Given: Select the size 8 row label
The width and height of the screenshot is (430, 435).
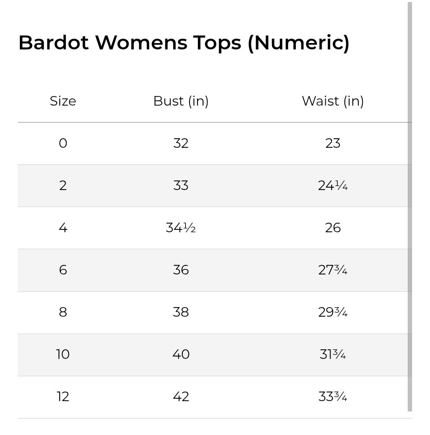Looking at the screenshot, I should coord(63,312).
